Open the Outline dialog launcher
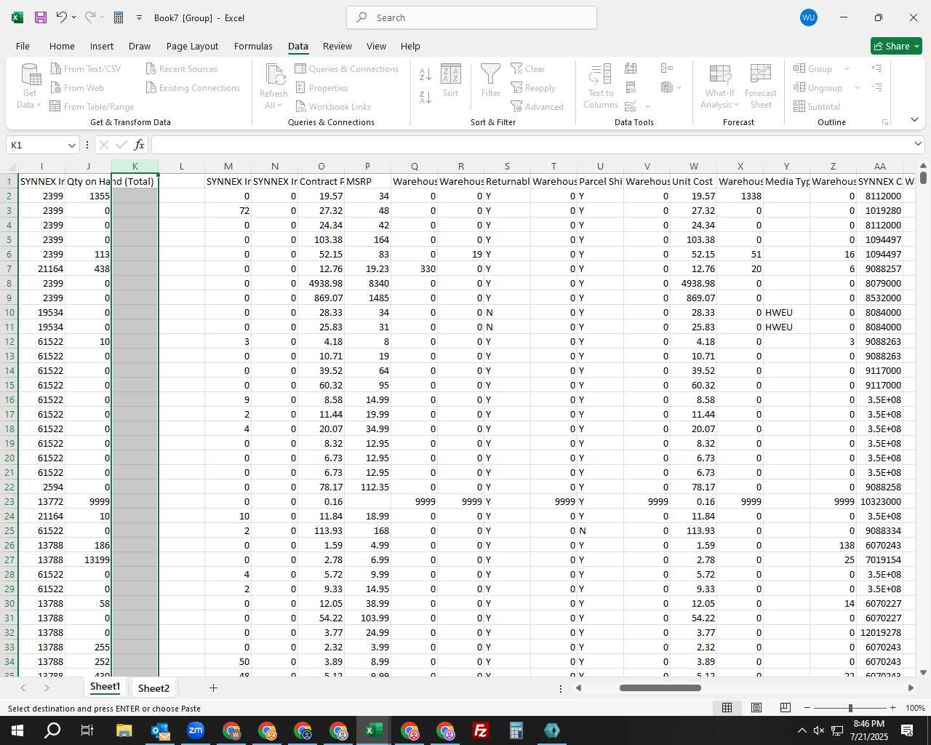The image size is (931, 745). (x=885, y=122)
